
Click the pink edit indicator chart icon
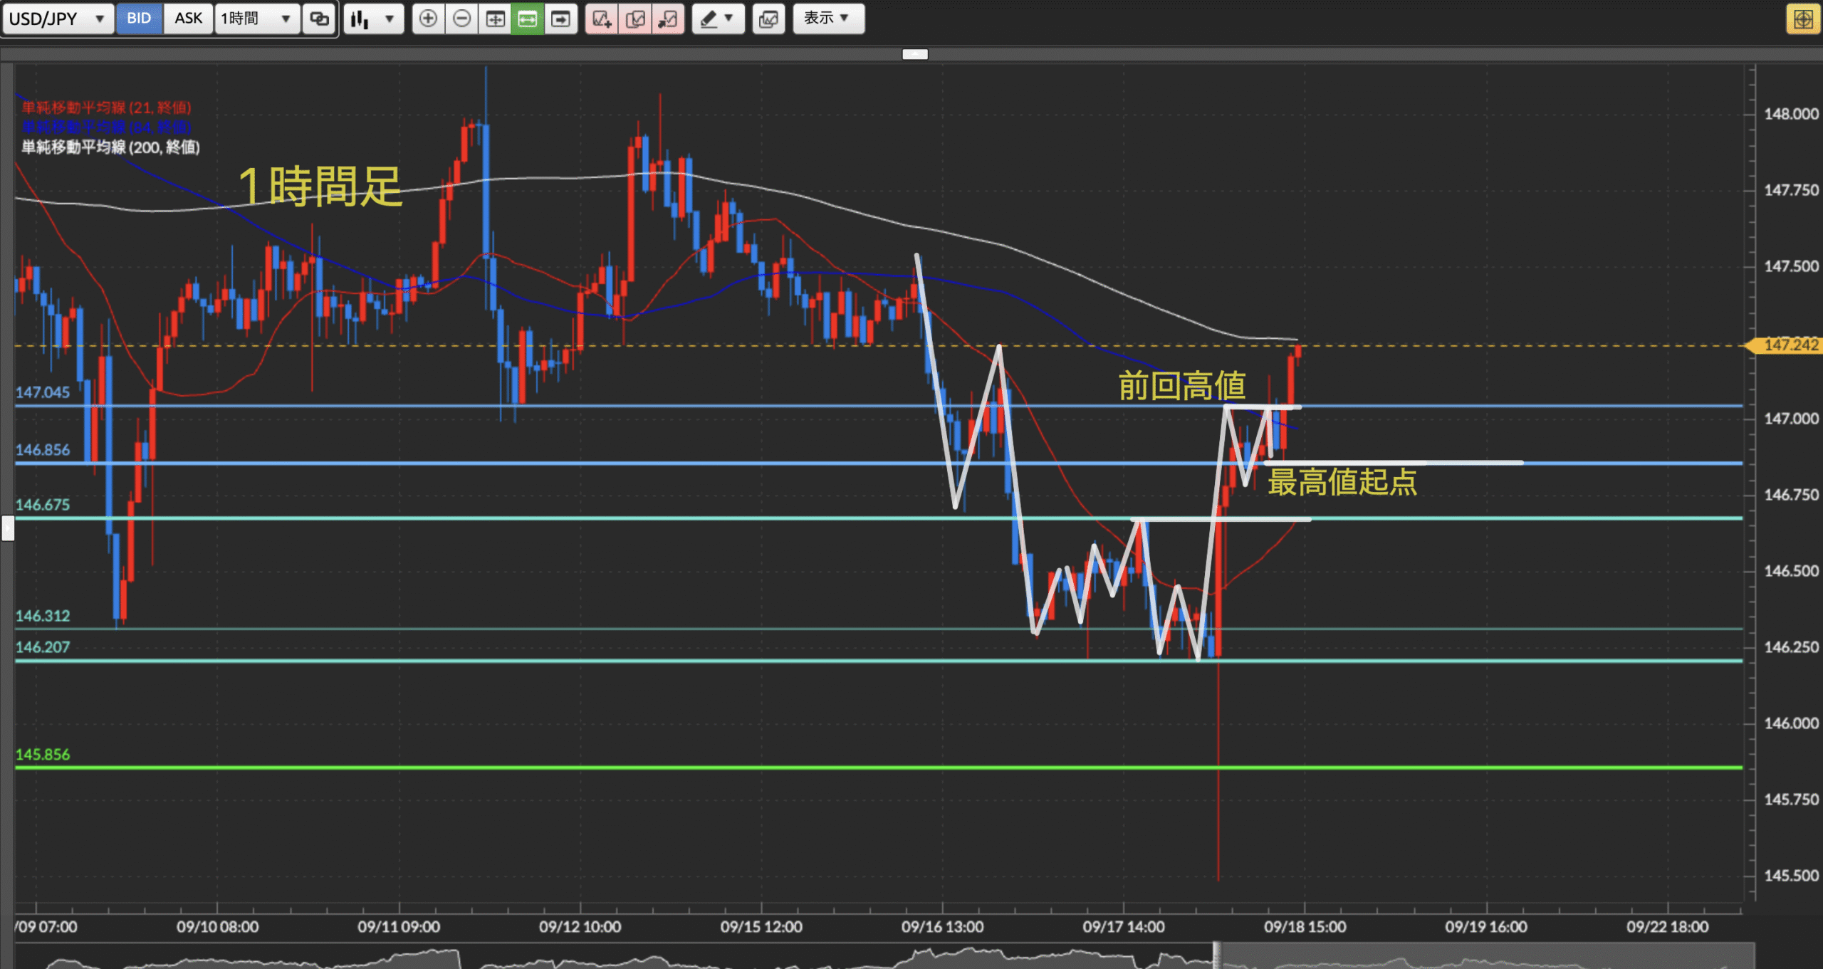pos(635,19)
